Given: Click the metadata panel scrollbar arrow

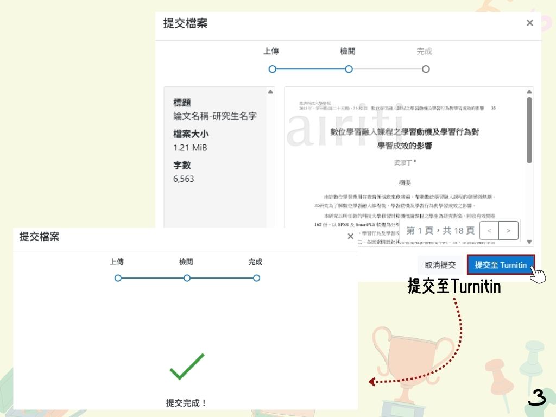Looking at the screenshot, I should coord(270,92).
